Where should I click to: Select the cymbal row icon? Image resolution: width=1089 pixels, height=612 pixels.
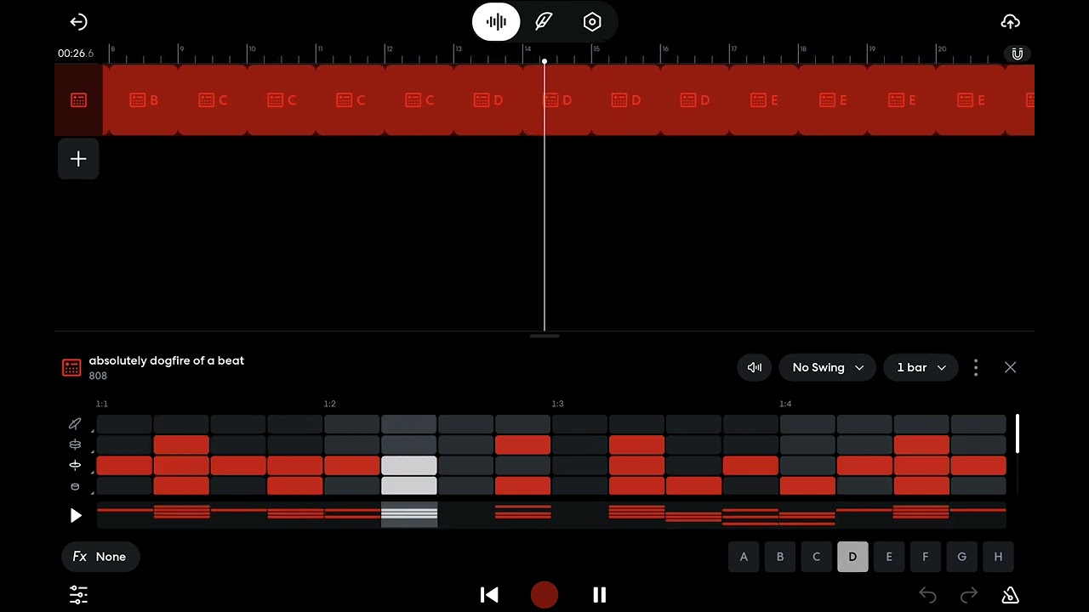click(x=75, y=445)
